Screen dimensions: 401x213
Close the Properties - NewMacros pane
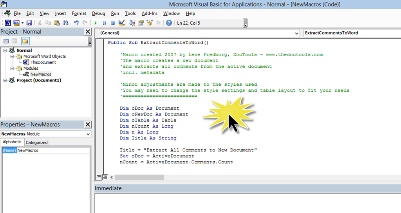pyautogui.click(x=88, y=124)
